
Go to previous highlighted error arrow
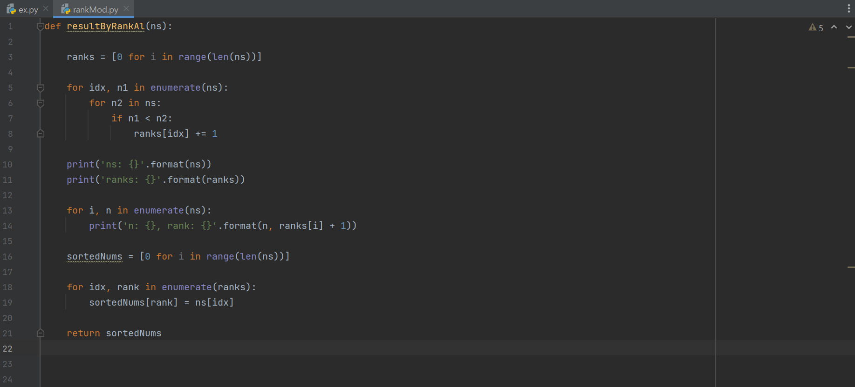pyautogui.click(x=834, y=27)
